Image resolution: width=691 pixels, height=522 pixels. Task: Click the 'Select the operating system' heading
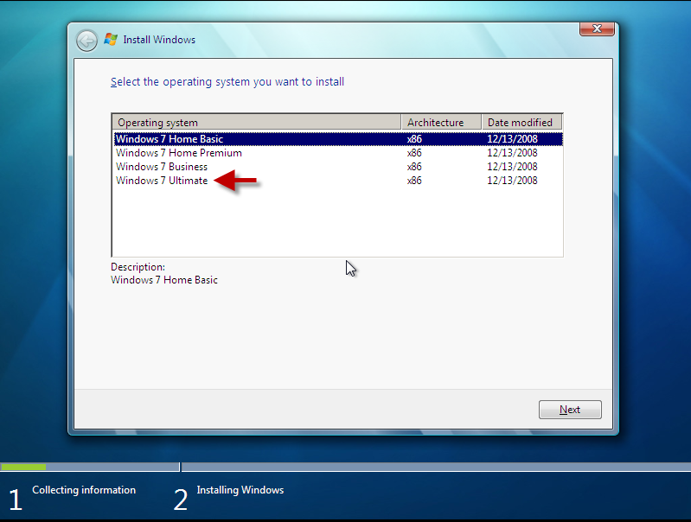(227, 82)
